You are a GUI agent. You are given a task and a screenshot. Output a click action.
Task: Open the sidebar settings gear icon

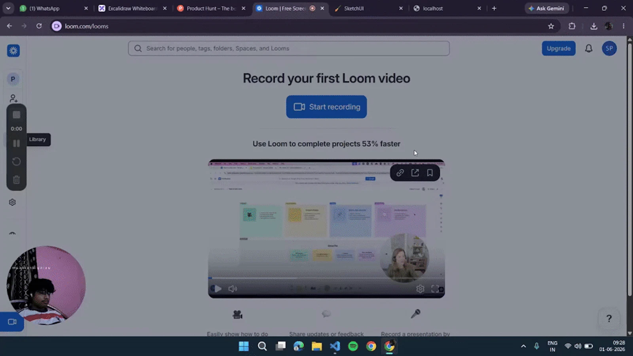12,202
